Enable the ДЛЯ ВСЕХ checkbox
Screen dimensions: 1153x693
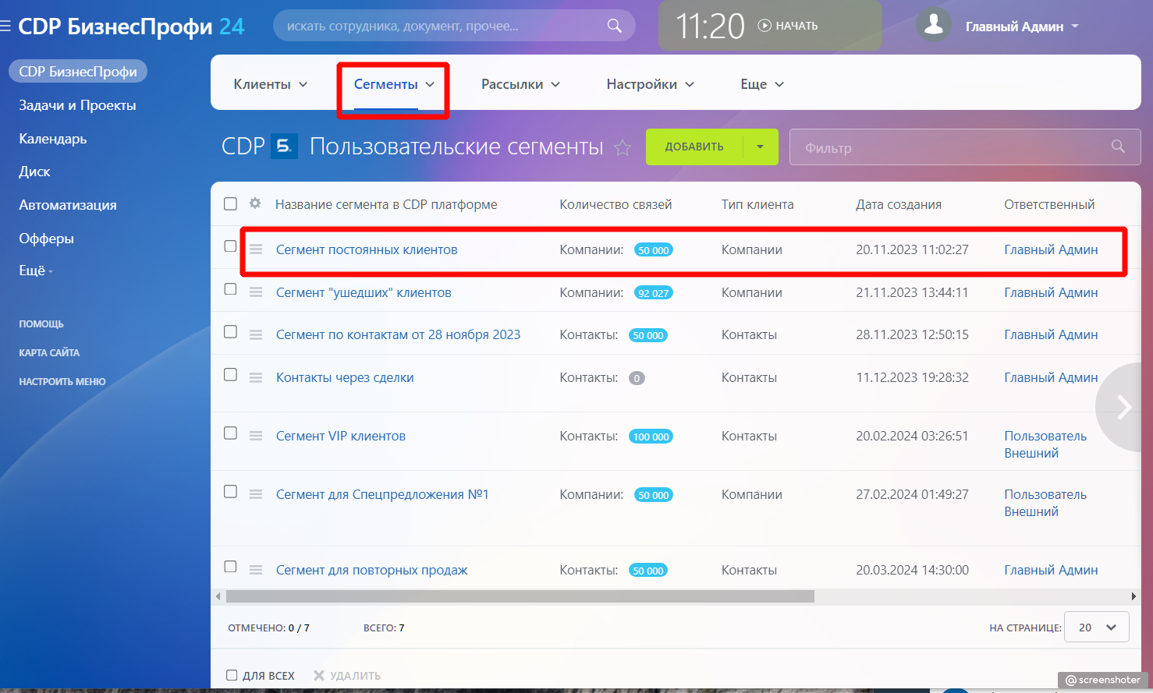[232, 675]
